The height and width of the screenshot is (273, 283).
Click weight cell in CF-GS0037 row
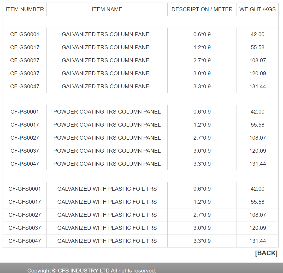point(257,73)
